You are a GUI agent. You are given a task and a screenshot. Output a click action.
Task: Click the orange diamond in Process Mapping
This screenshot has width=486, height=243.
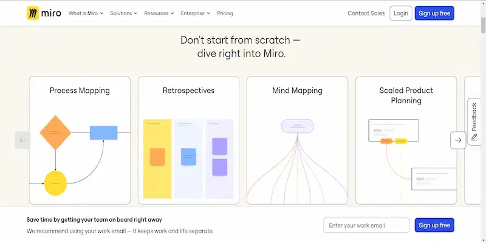pyautogui.click(x=55, y=132)
